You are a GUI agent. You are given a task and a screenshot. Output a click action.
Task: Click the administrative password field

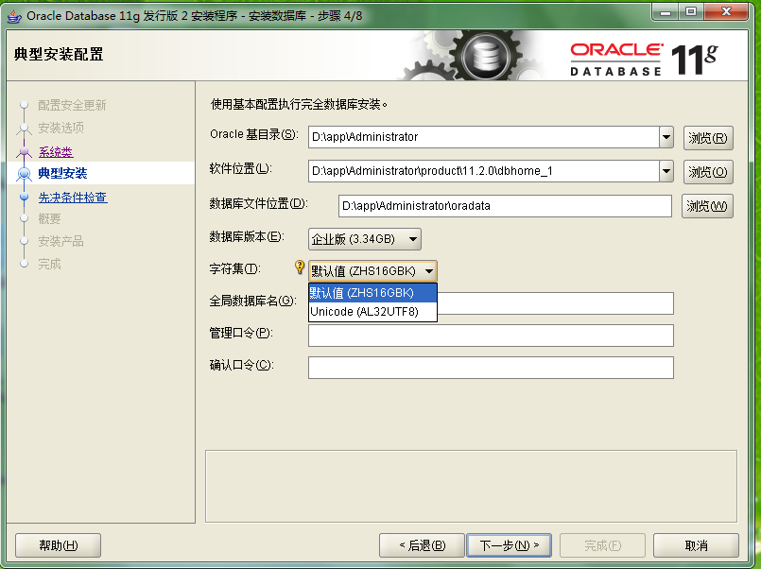tap(491, 336)
